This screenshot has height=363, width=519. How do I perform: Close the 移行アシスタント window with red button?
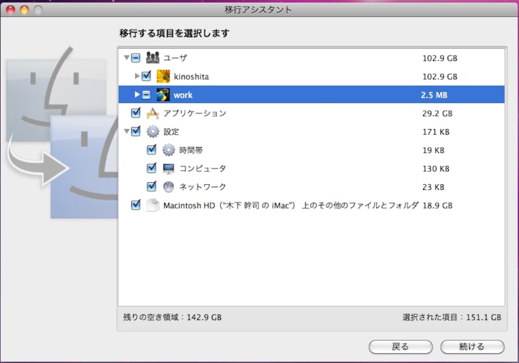pos(10,10)
